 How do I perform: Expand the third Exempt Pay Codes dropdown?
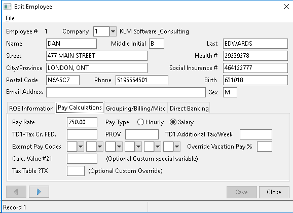coord(119,147)
